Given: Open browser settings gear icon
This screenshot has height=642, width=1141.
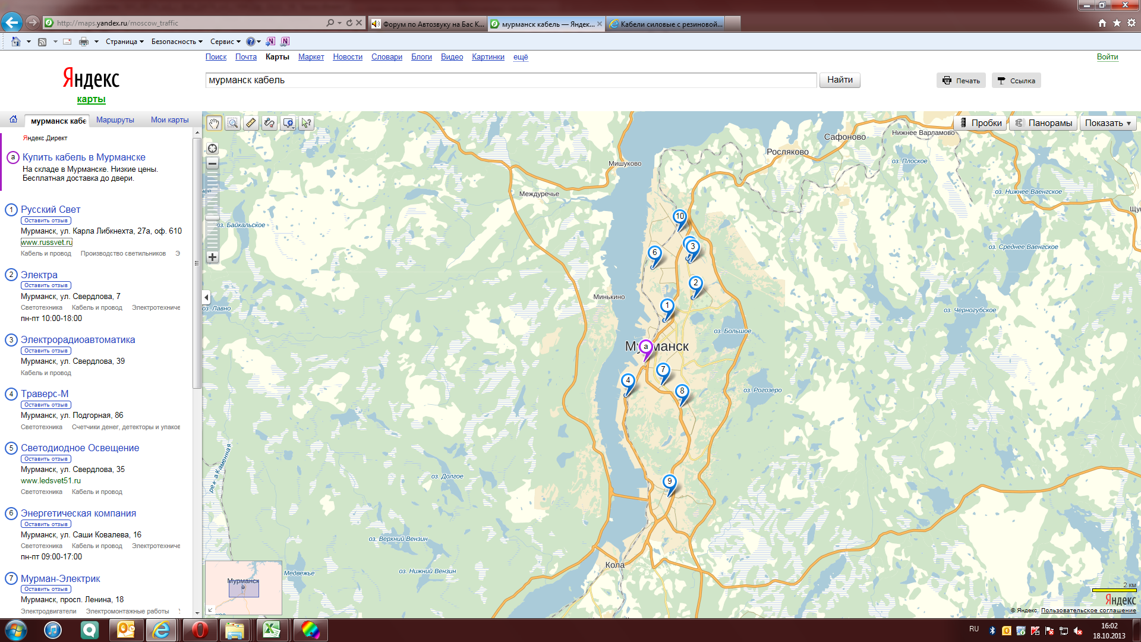Looking at the screenshot, I should click(x=1131, y=23).
